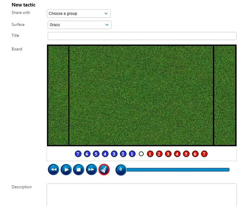Image resolution: width=245 pixels, height=206 pixels.
Task: Pick the white ball token
Action: pos(141,154)
